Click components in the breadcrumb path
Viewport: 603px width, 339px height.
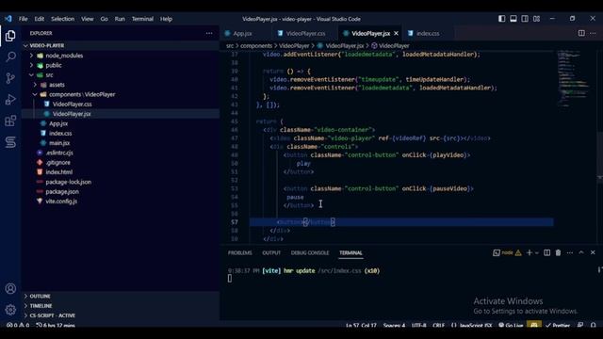(256, 46)
